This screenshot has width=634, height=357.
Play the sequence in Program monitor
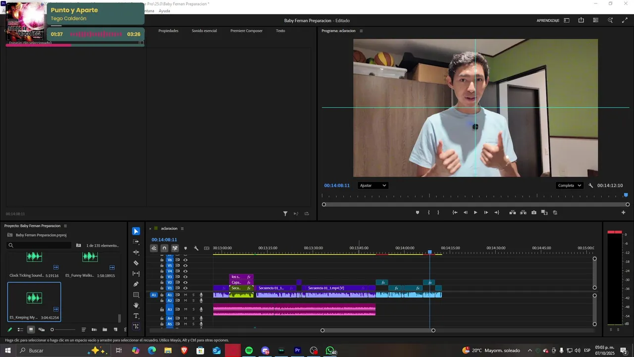coord(475,213)
